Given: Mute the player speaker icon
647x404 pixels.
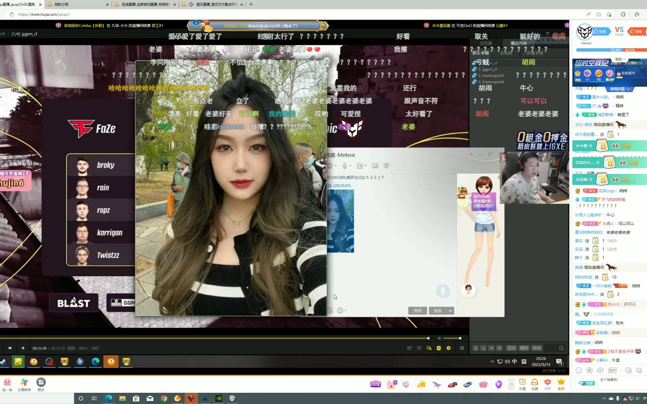Looking at the screenshot, I should click(440, 338).
